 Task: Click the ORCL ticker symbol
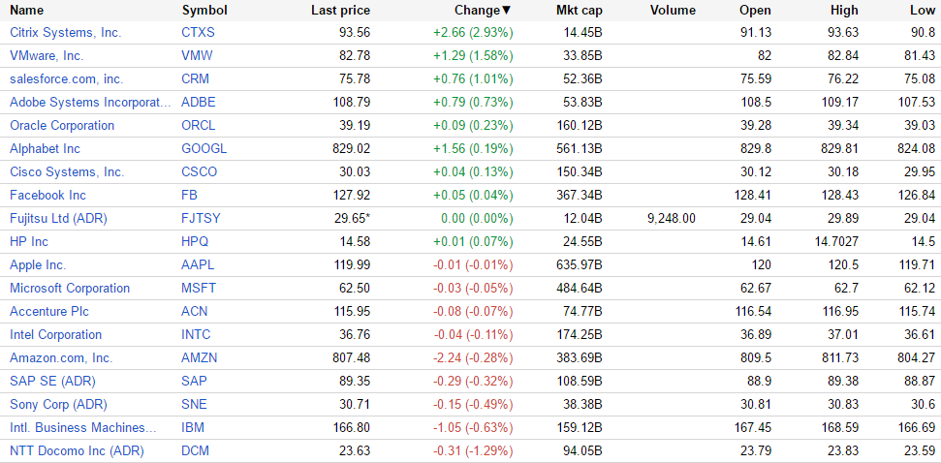pyautogui.click(x=199, y=125)
